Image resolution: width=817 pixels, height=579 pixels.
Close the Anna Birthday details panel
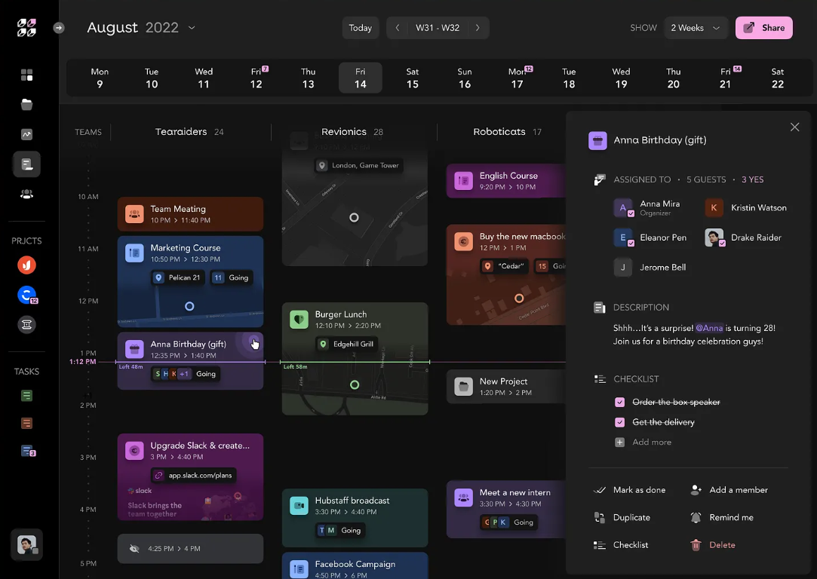794,127
